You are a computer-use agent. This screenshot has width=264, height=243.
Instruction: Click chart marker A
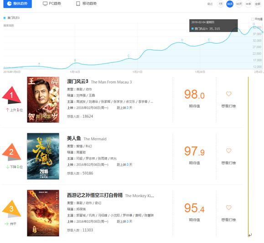pyautogui.click(x=39, y=63)
